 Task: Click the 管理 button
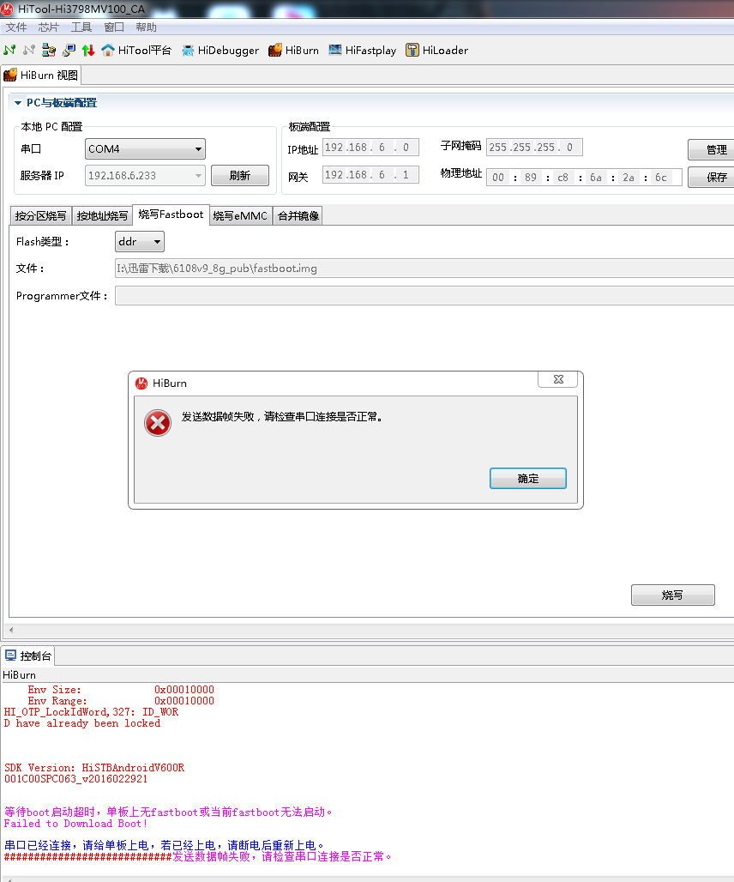tap(712, 149)
